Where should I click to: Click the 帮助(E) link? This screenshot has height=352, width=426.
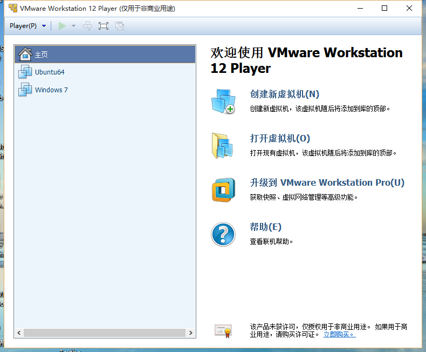265,227
